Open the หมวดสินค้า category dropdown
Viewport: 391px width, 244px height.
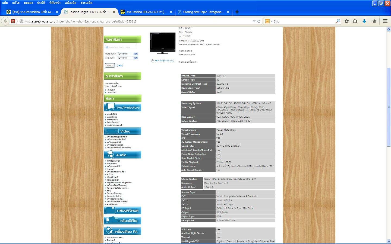point(128,54)
